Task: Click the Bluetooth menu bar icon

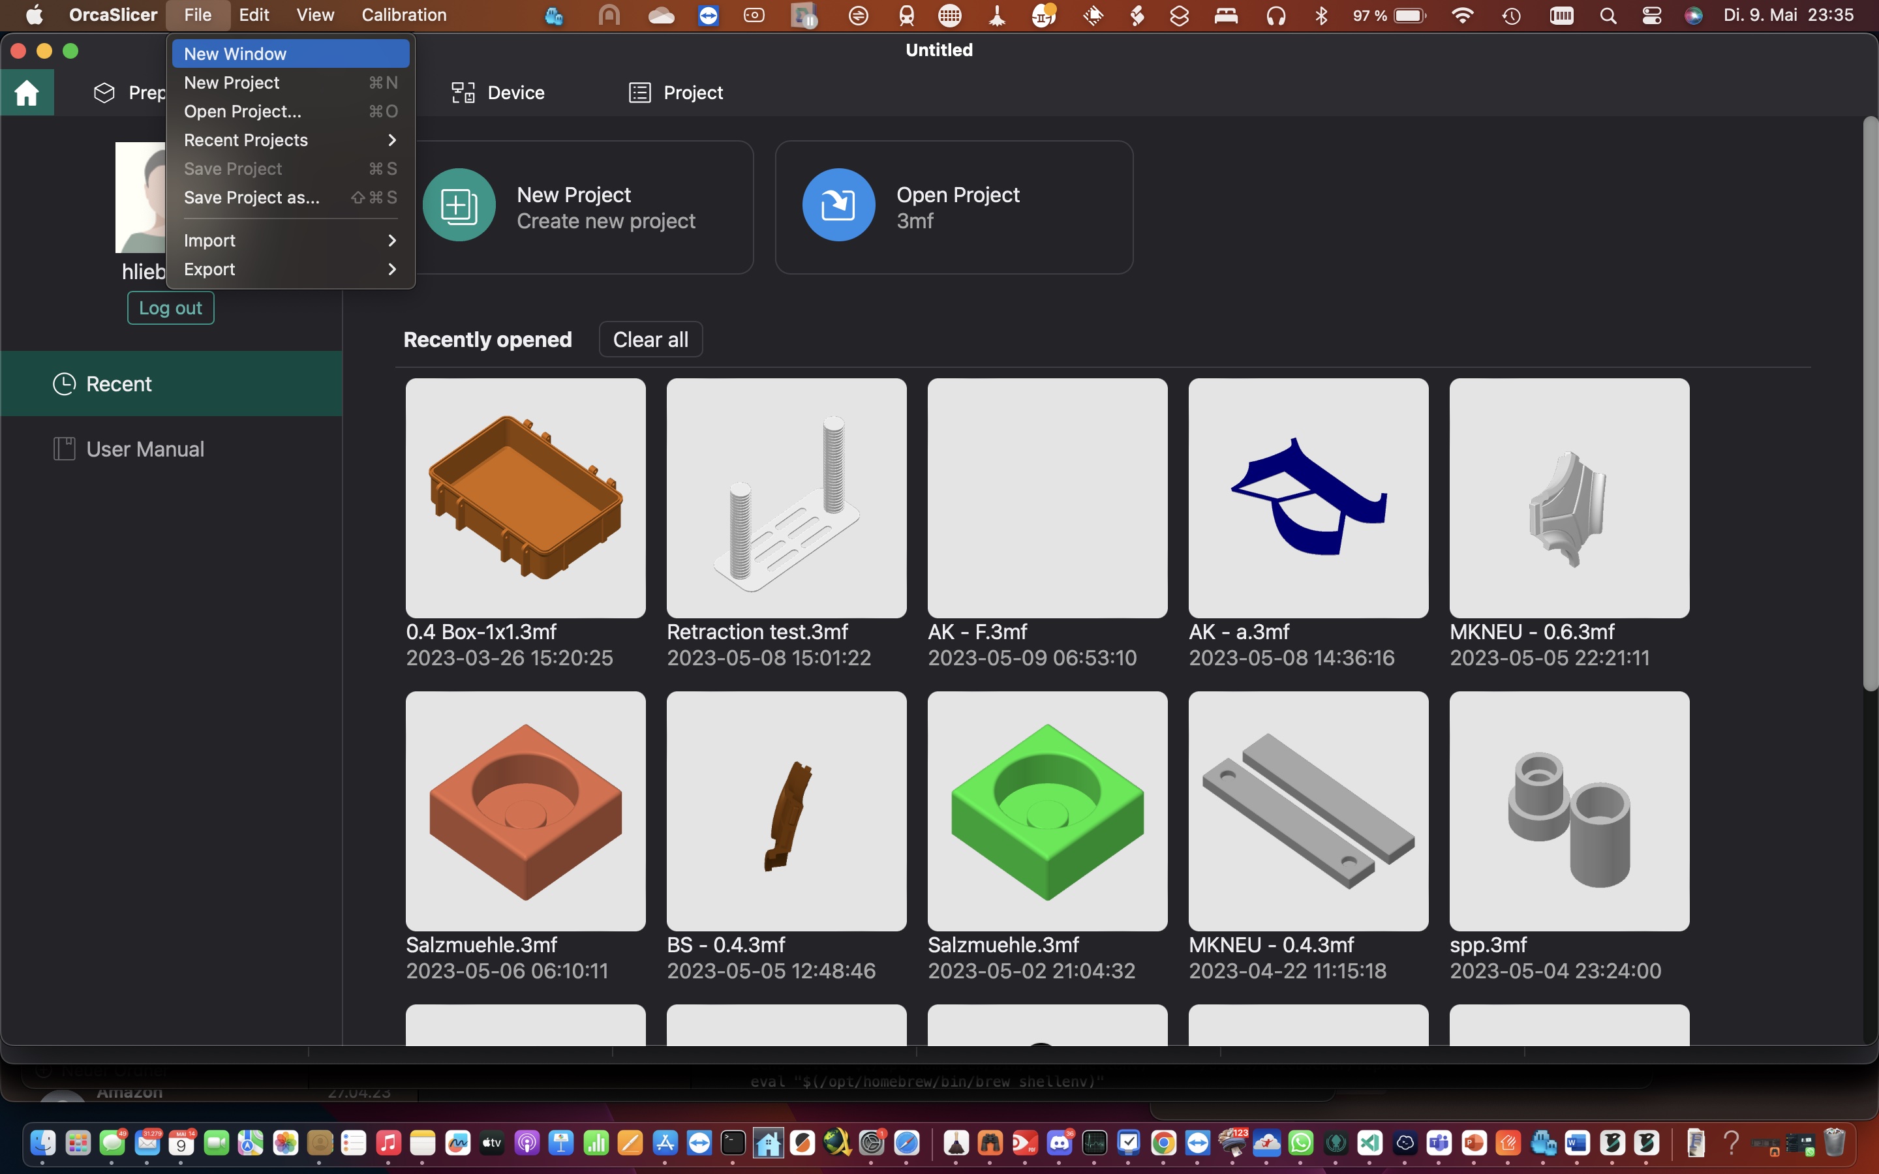Action: tap(1321, 16)
